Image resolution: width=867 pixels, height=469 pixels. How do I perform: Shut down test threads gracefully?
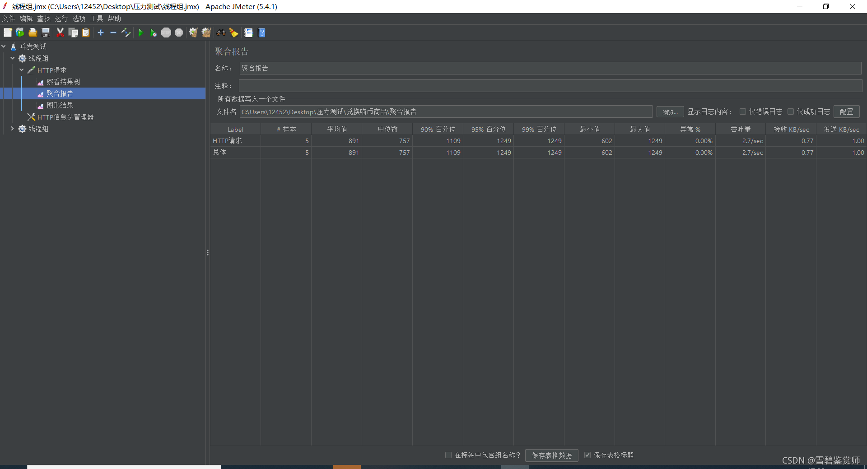pyautogui.click(x=179, y=33)
